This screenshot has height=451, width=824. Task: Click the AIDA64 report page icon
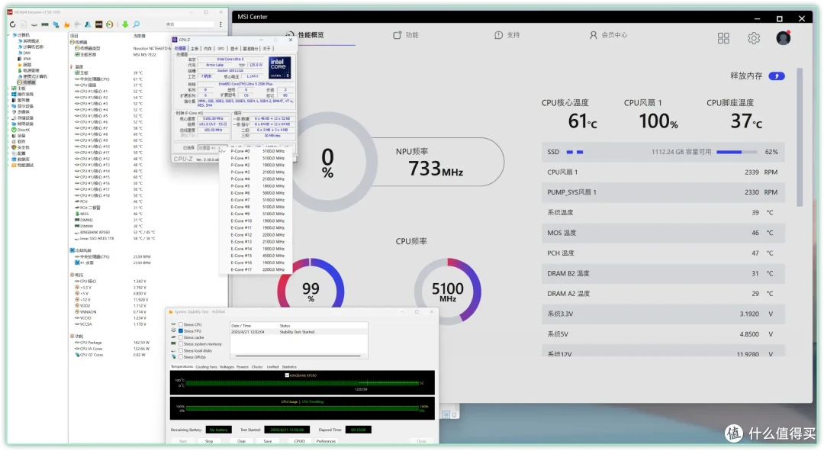pyautogui.click(x=24, y=24)
